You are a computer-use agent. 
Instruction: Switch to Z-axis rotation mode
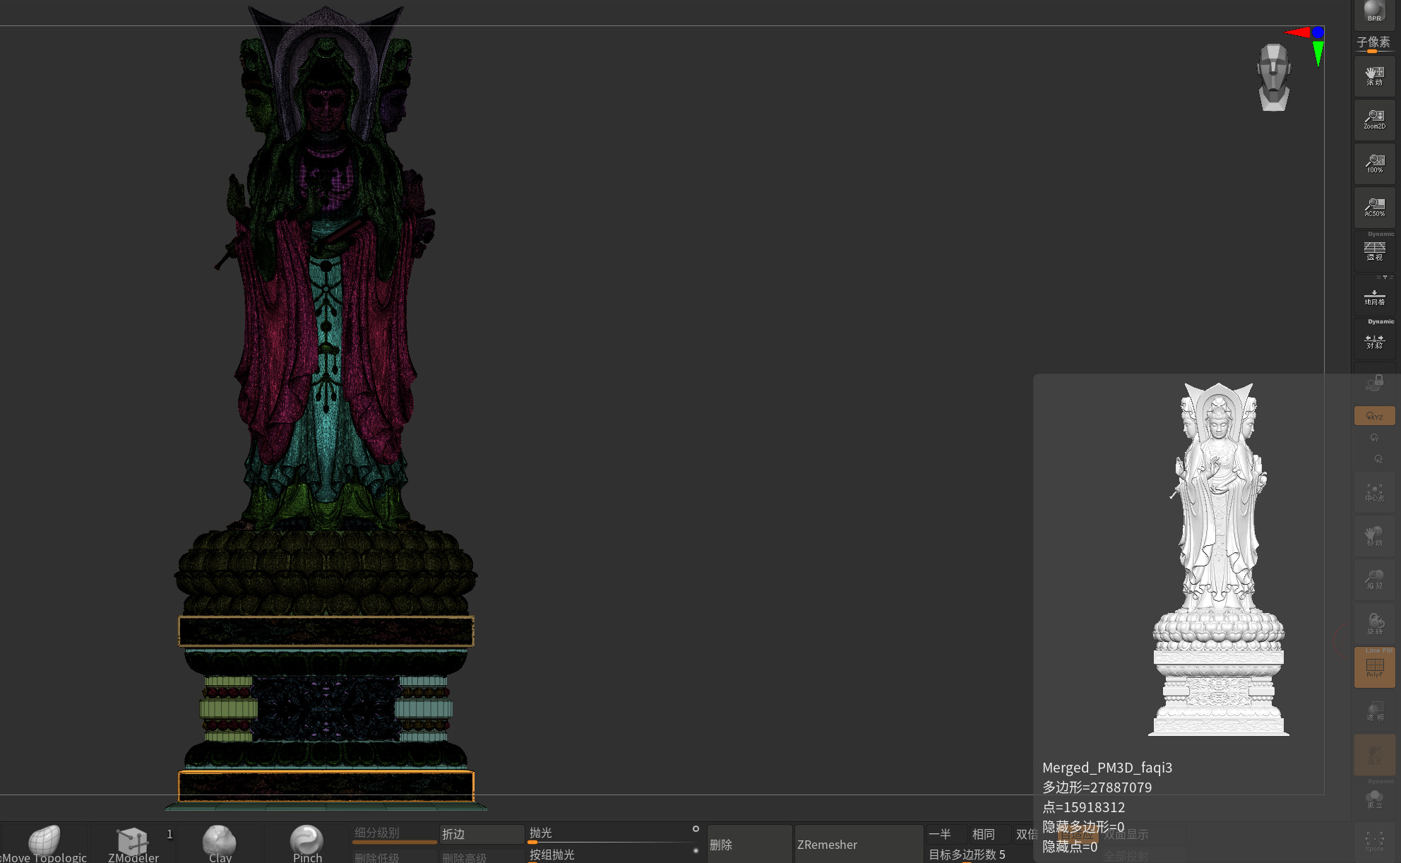click(1377, 459)
